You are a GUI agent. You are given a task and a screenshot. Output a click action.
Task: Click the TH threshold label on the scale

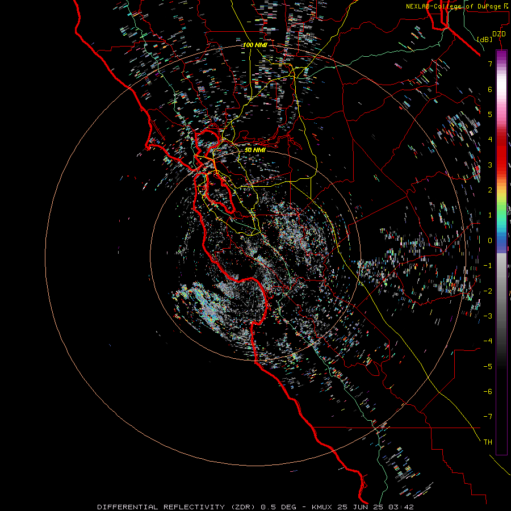[x=488, y=442]
